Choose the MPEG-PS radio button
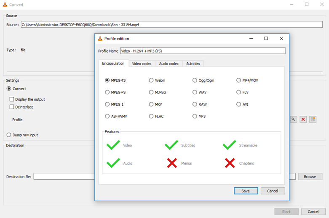The width and height of the screenshot is (329, 218). (x=107, y=92)
